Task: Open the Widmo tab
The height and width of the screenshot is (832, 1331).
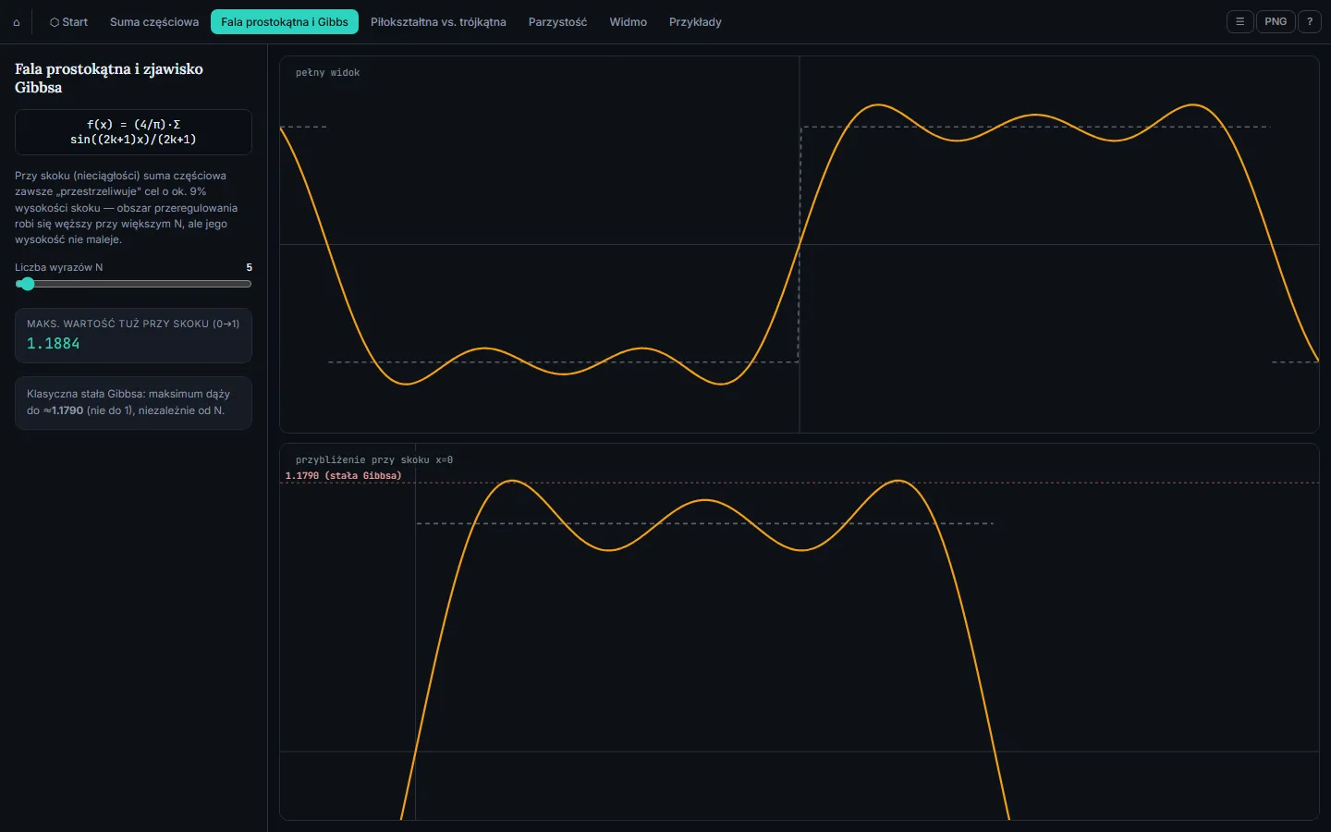Action: (629, 22)
